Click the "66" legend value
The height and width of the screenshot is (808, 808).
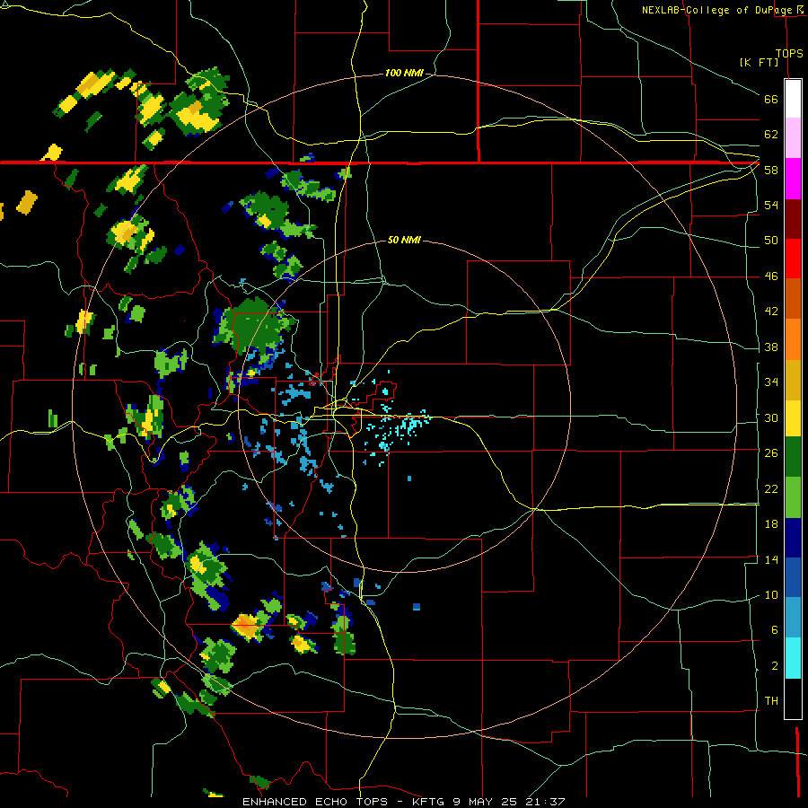pos(771,99)
